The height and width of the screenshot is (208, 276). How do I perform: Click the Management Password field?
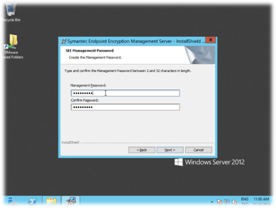point(125,93)
